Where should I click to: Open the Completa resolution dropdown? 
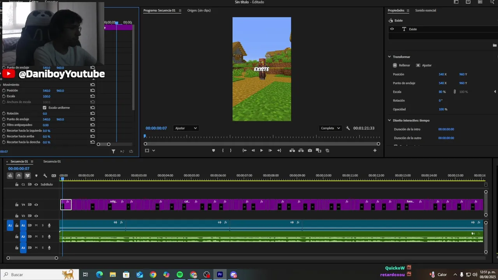tap(330, 128)
